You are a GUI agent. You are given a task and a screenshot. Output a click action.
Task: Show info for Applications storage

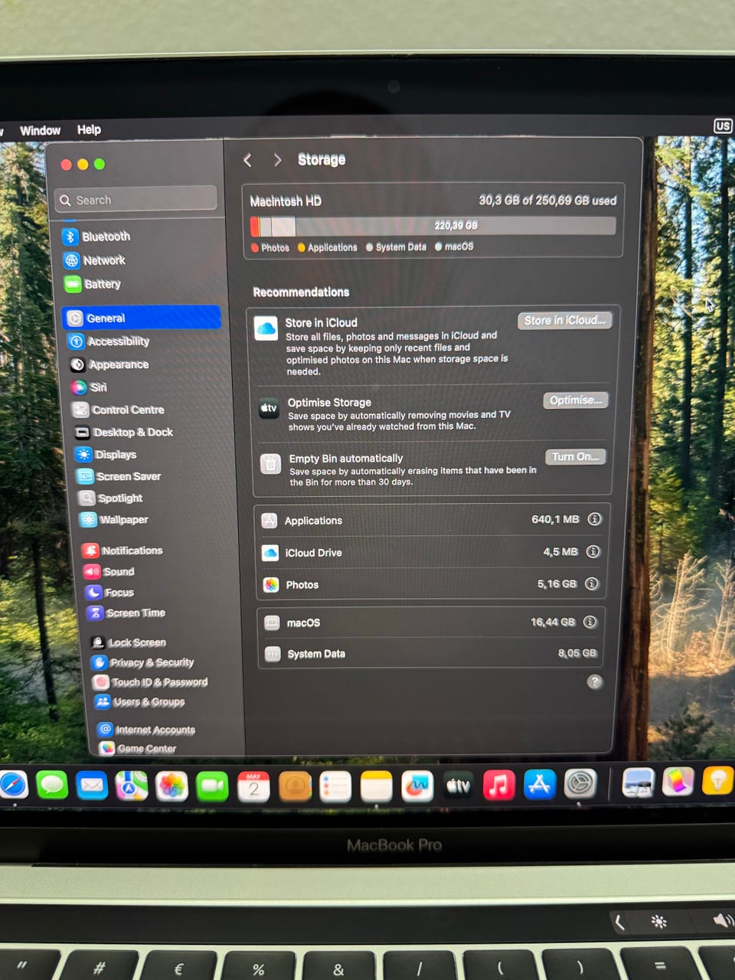point(594,519)
